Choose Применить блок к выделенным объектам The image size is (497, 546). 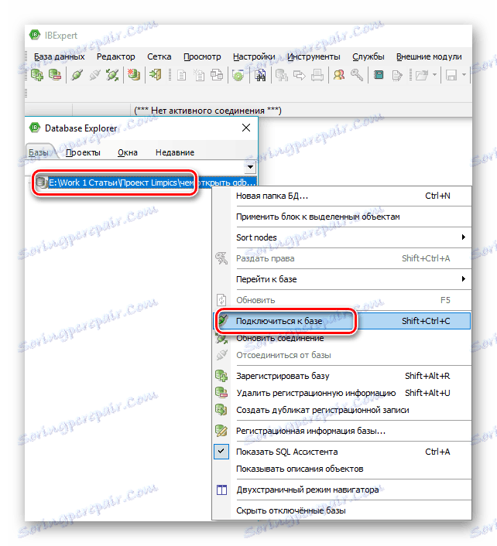[x=342, y=217]
